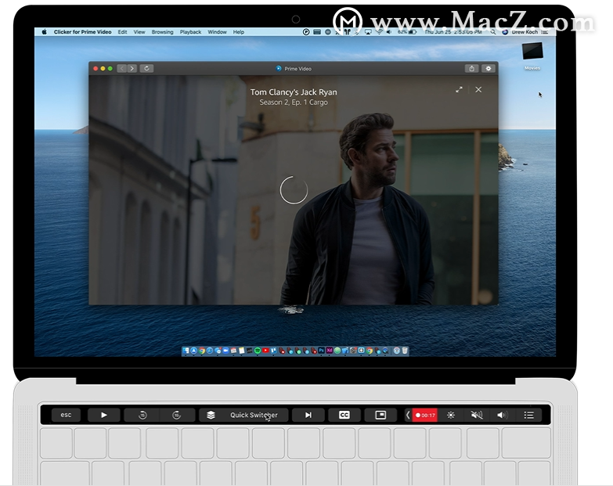Open the Movies desktop item

tap(532, 56)
